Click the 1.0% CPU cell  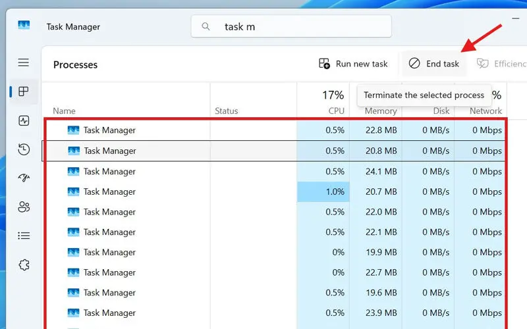point(323,191)
